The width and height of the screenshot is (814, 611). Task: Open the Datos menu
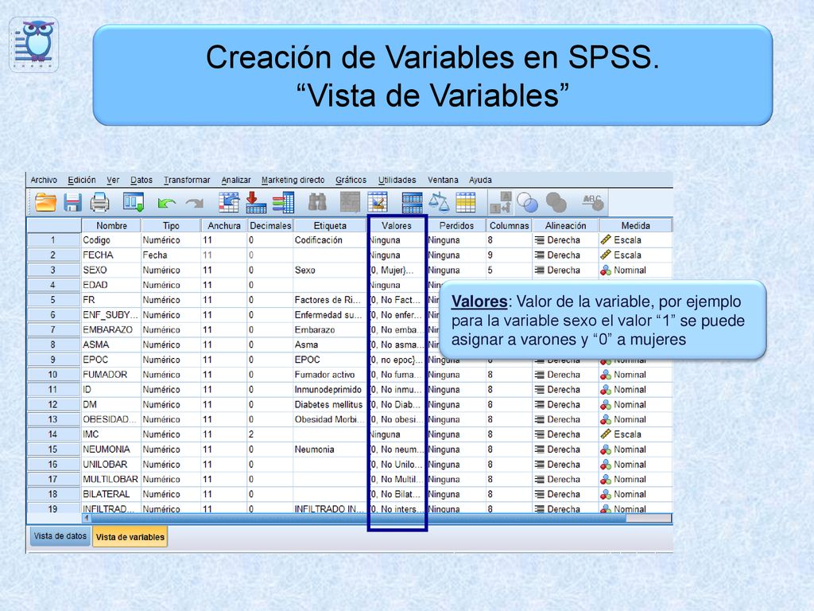coord(141,180)
